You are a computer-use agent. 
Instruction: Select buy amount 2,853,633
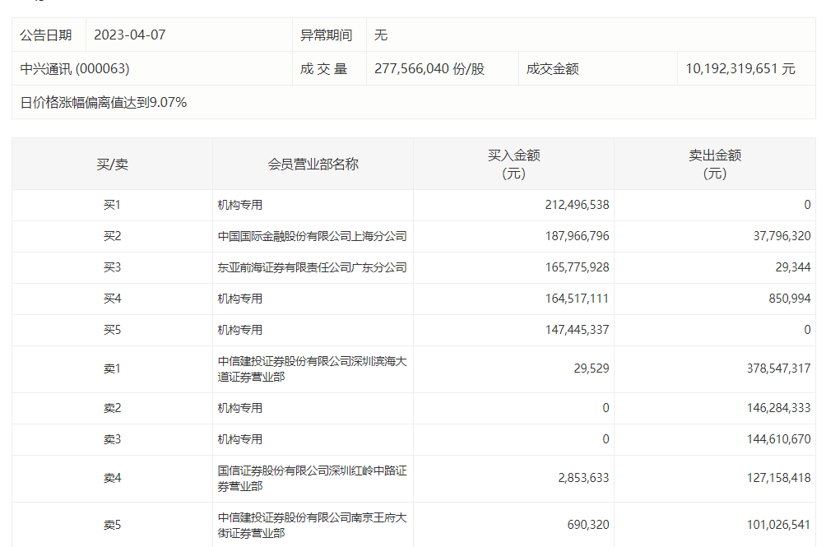tap(583, 478)
